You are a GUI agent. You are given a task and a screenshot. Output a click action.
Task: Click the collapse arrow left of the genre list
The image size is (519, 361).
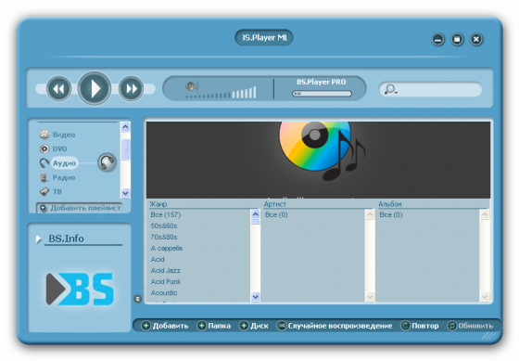pyautogui.click(x=138, y=299)
